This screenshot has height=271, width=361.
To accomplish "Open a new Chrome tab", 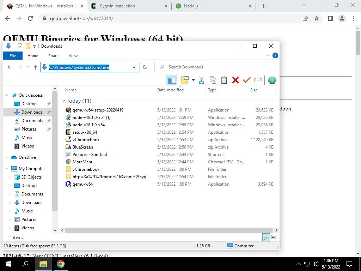I will pos(264,6).
